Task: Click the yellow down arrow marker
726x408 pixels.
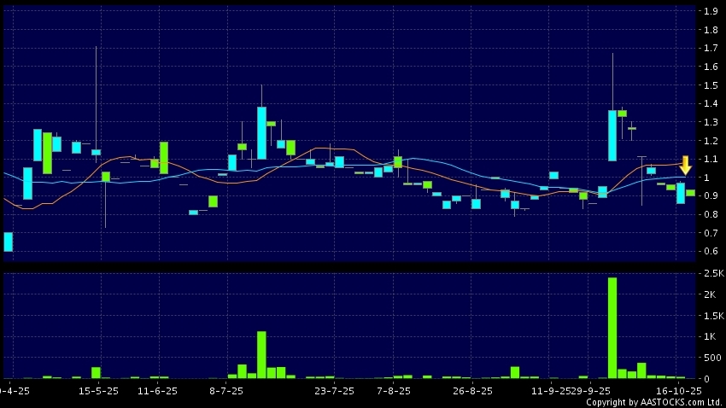Action: point(685,166)
